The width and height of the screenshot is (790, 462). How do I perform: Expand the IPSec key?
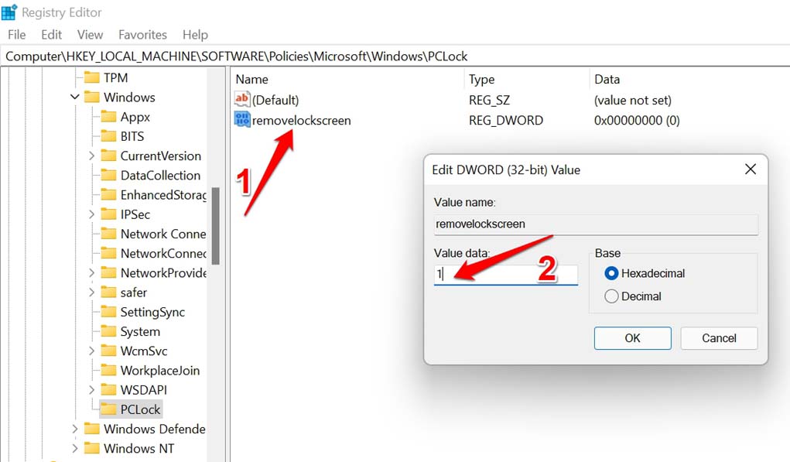pyautogui.click(x=92, y=214)
